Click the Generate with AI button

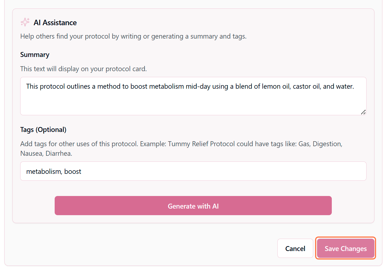[x=193, y=206]
